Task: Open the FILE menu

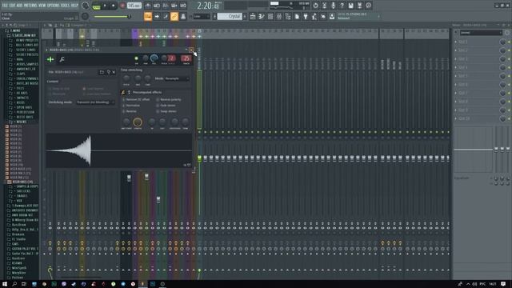Action: click(x=5, y=6)
